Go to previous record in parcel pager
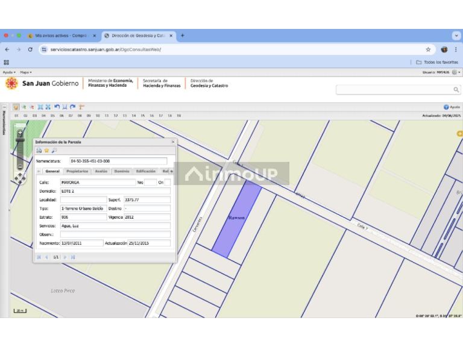The image size is (463, 347). click(x=46, y=257)
